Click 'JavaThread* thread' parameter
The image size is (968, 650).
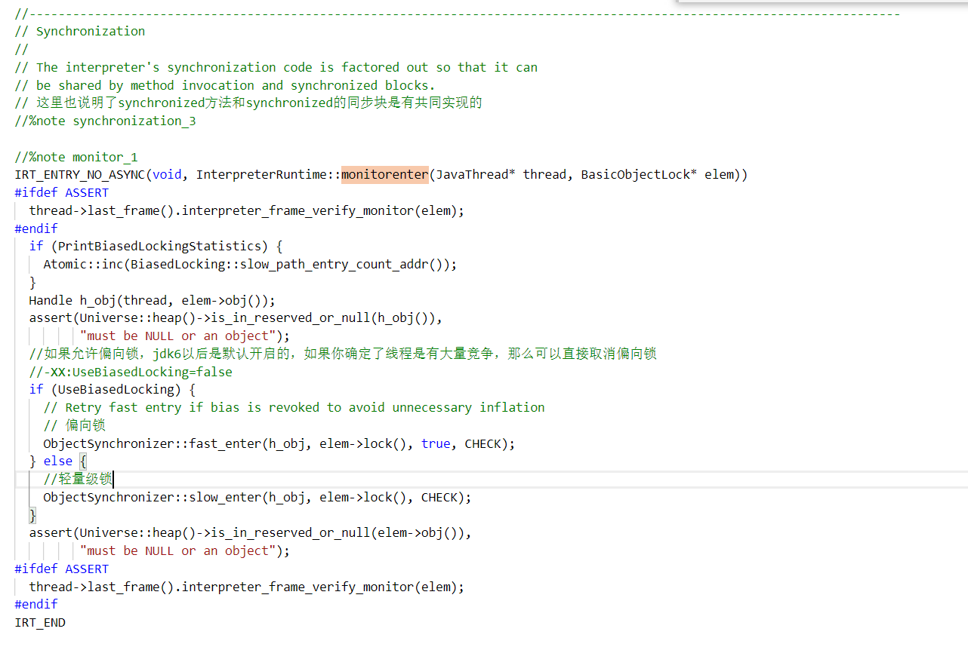pyautogui.click(x=501, y=175)
